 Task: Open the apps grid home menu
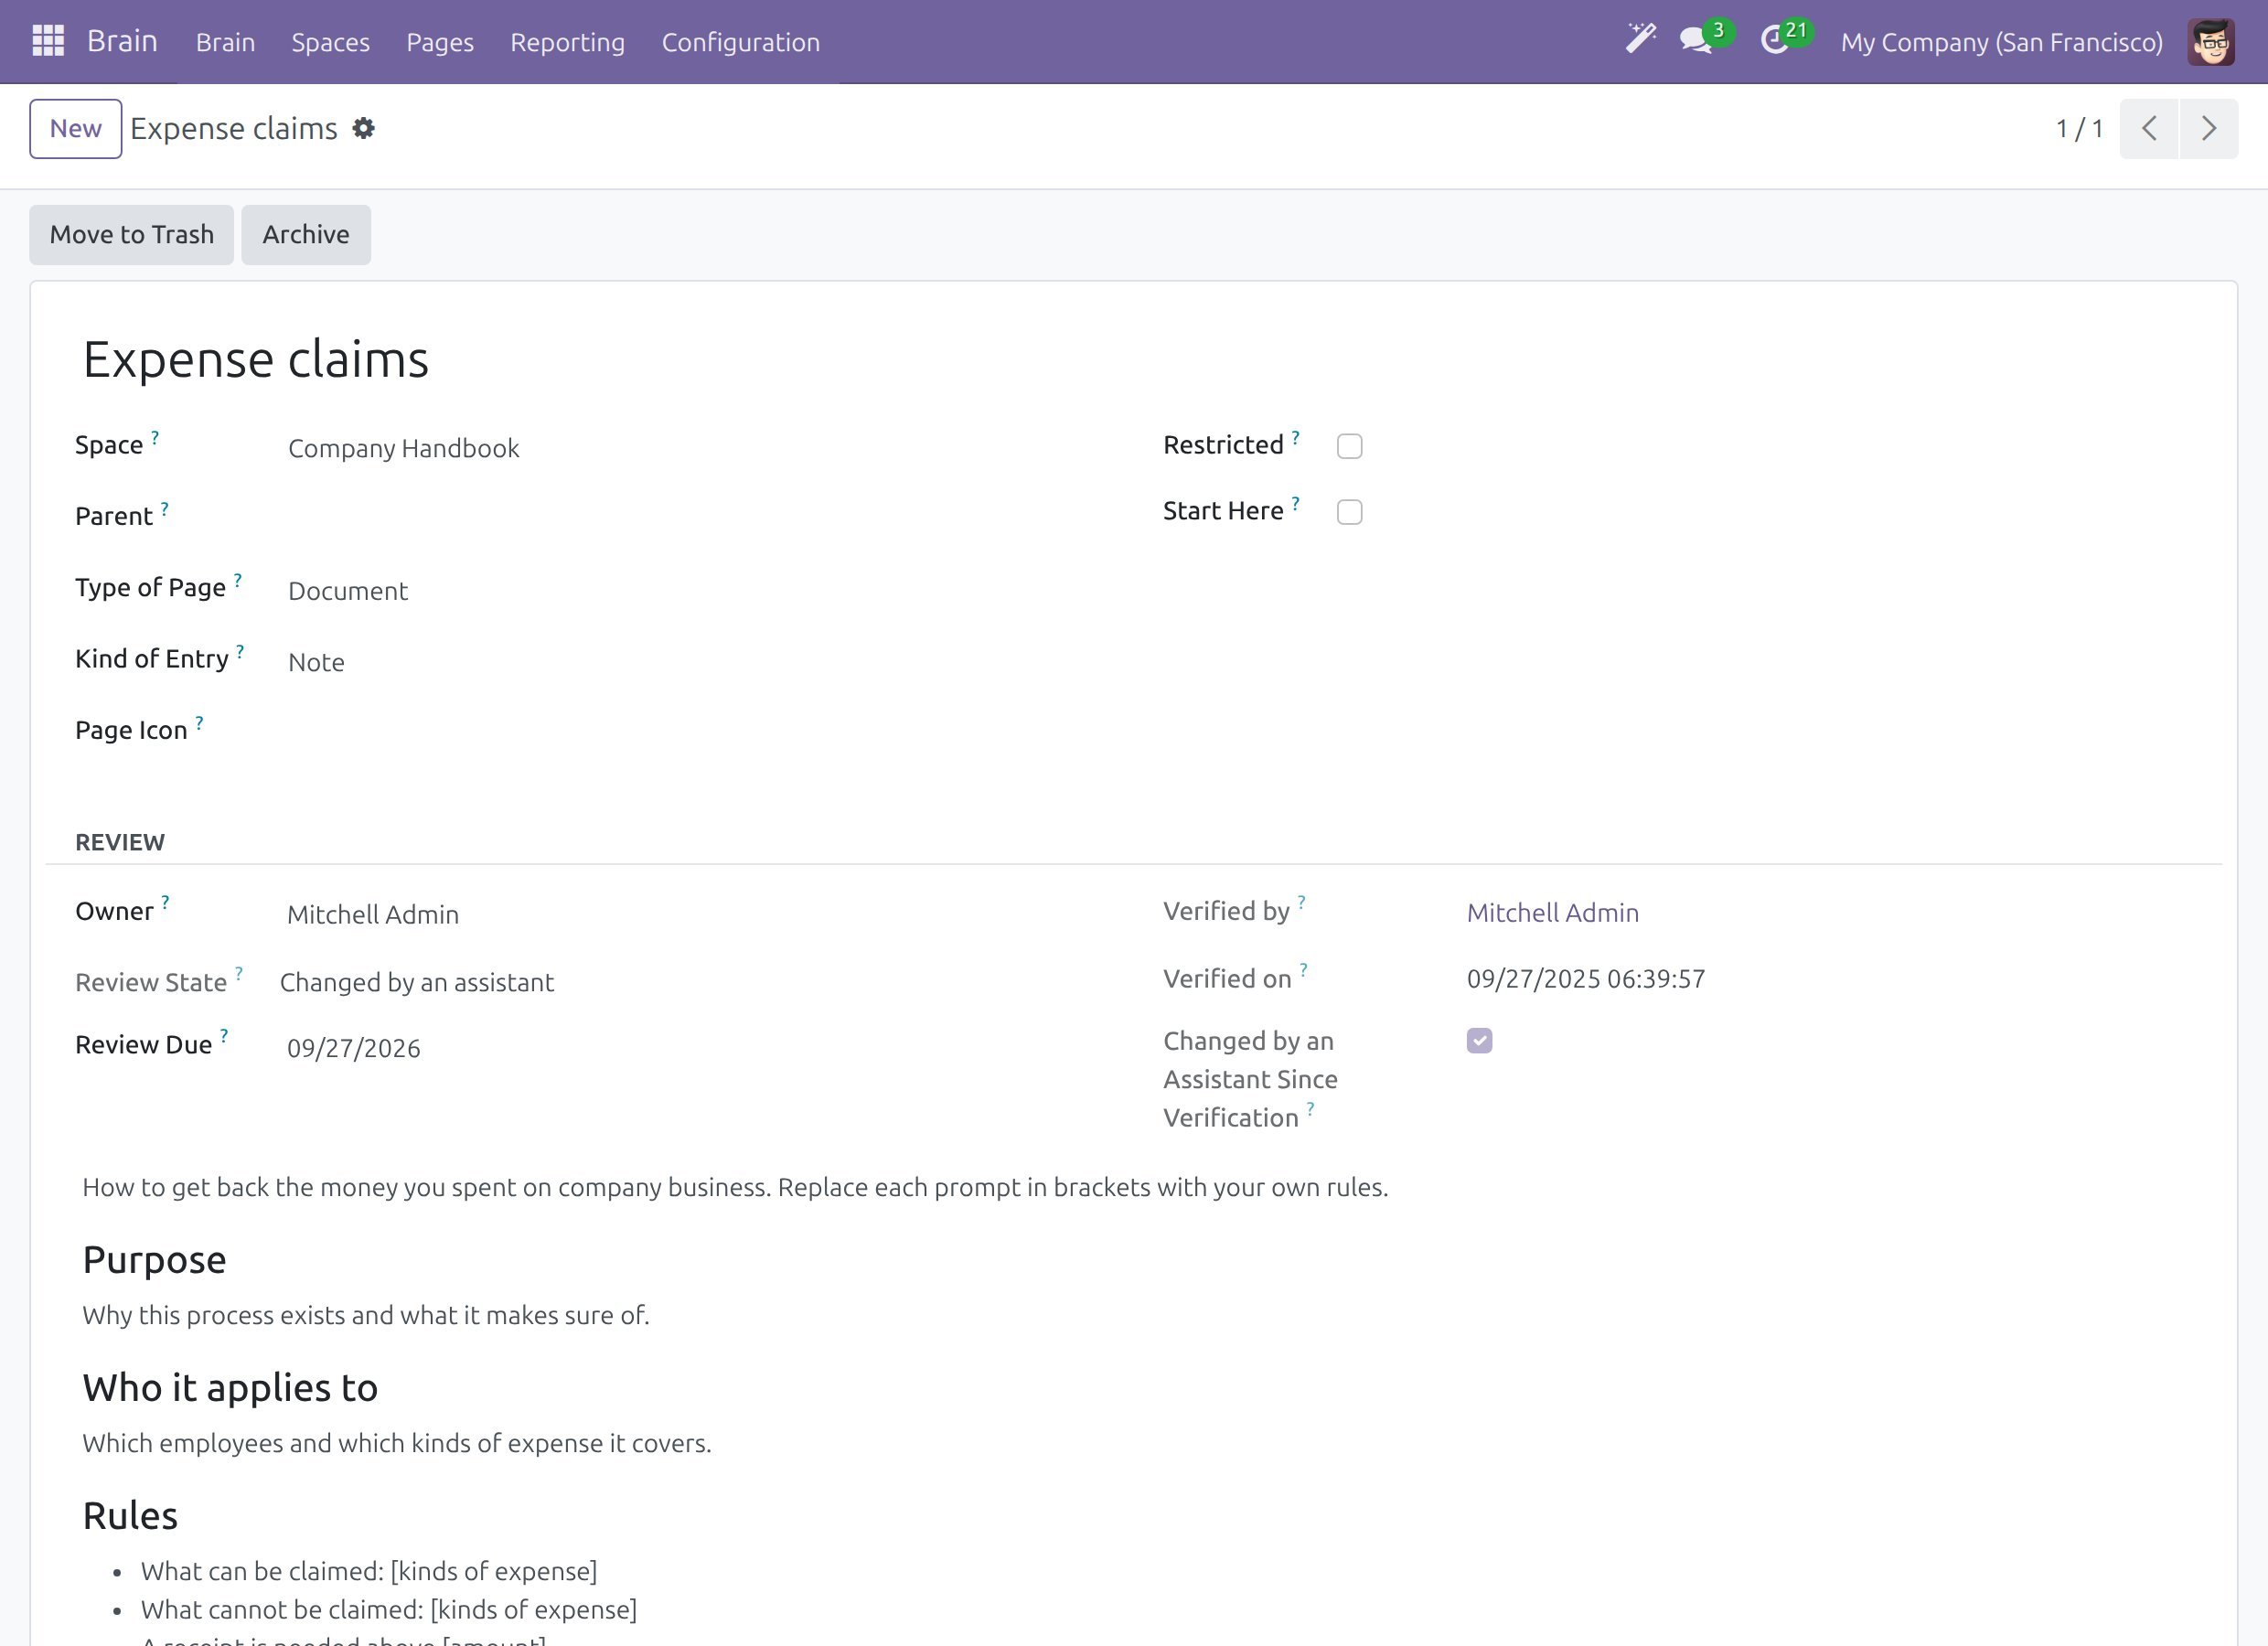click(x=48, y=41)
